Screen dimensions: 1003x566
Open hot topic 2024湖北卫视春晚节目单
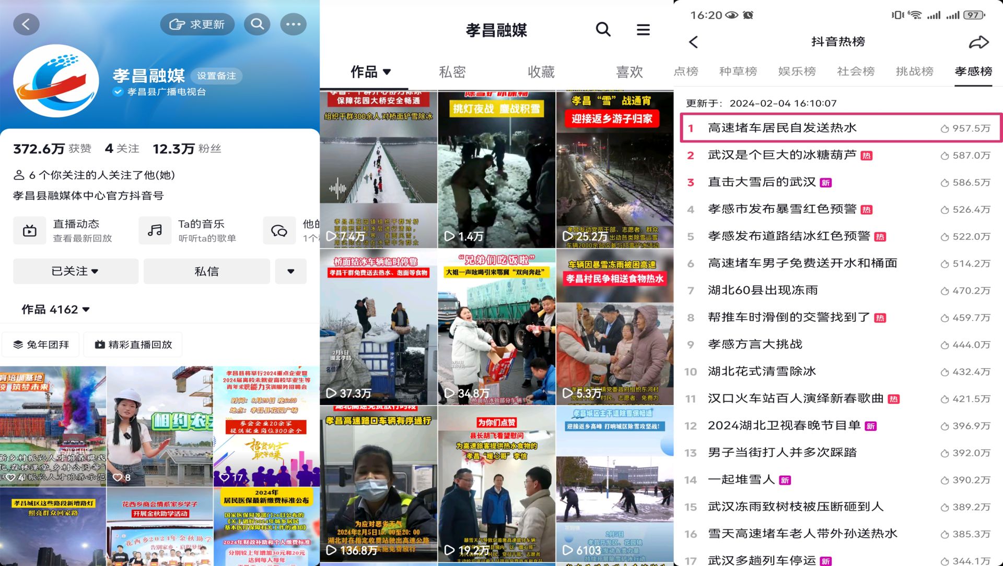coord(841,426)
